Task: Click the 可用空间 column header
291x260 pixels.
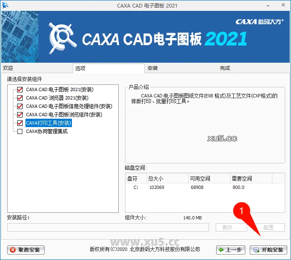Action: 200,178
